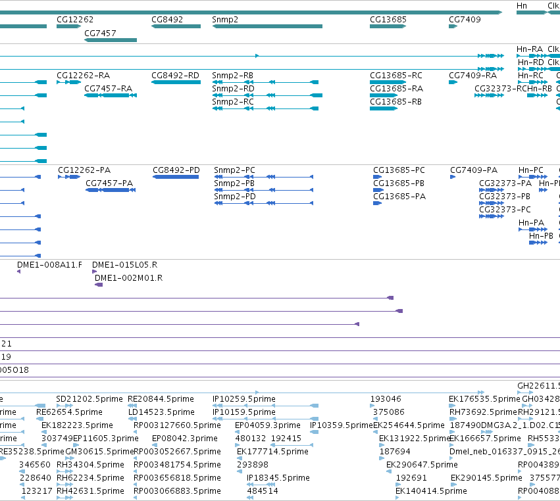Click transcript label CG7457-RA
Viewport: 560px width, 501px height.
(108, 89)
